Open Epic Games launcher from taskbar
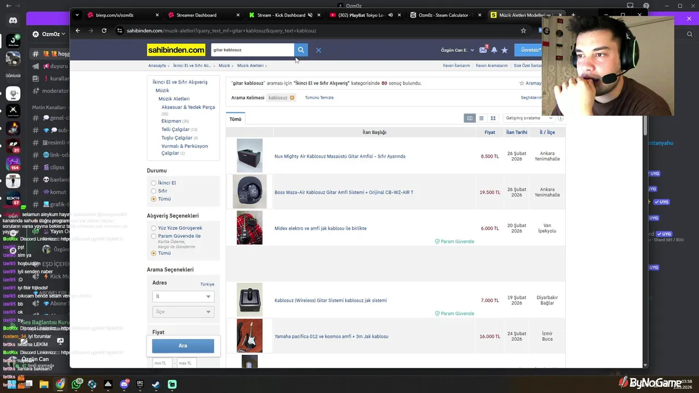699x393 pixels. 140,384
